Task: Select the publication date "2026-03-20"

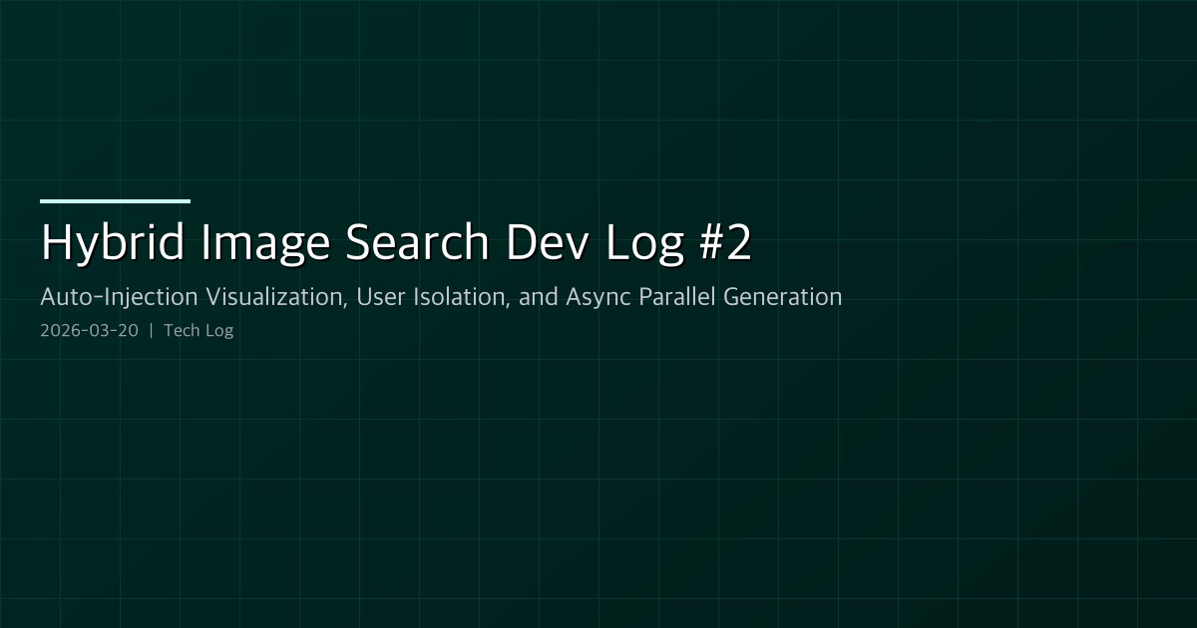Action: click(x=89, y=330)
